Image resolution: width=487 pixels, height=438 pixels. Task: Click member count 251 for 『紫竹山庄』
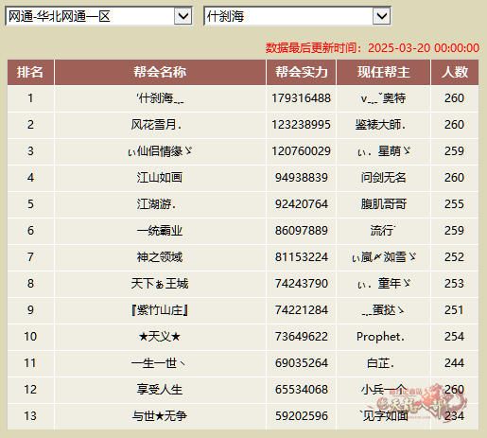[x=454, y=310]
